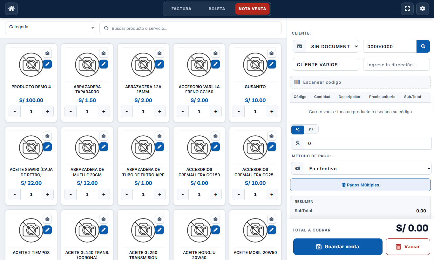Viewport: 434px width, 260px height.
Task: Expand the SIN DOCUMENT document type dropdown
Action: [x=332, y=46]
